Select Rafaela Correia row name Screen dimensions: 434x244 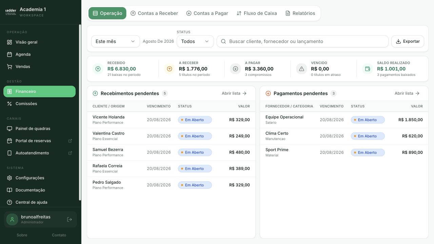click(x=107, y=166)
